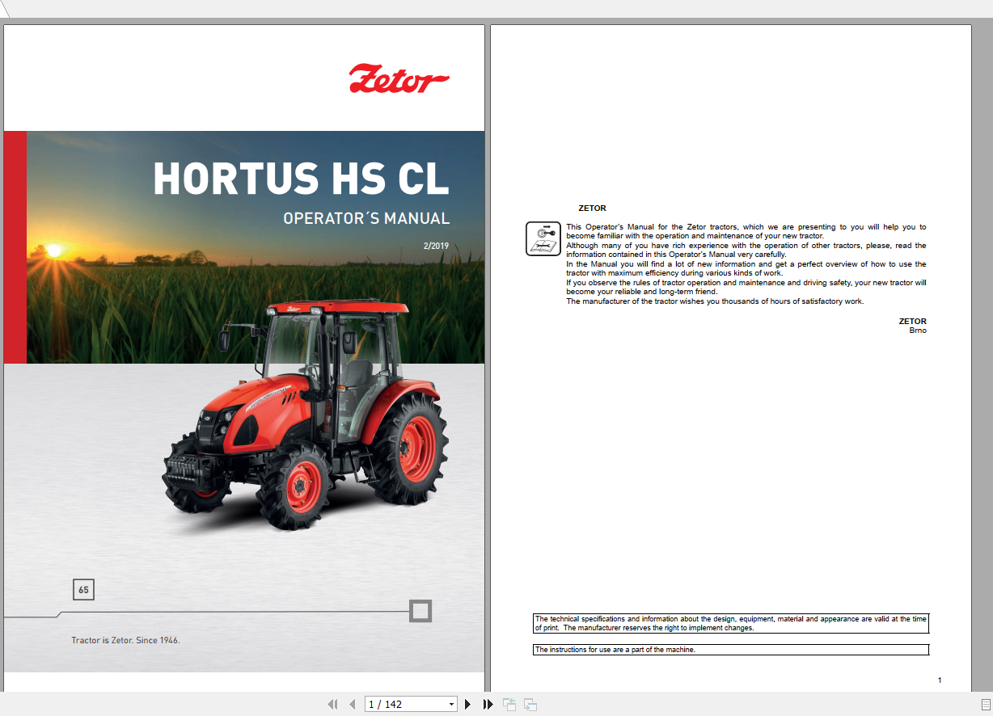Viewport: 993px width, 716px height.
Task: Click the gray square marker on the cover line
Action: (x=420, y=611)
